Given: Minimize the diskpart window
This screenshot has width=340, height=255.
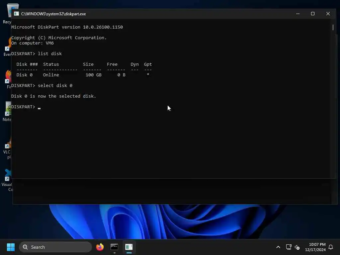Looking at the screenshot, I should [298, 14].
